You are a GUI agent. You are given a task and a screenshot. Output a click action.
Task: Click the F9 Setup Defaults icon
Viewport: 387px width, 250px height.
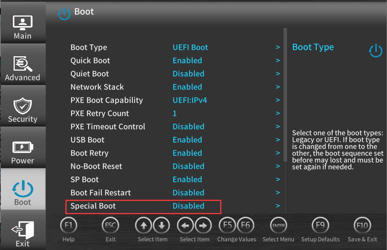320,226
